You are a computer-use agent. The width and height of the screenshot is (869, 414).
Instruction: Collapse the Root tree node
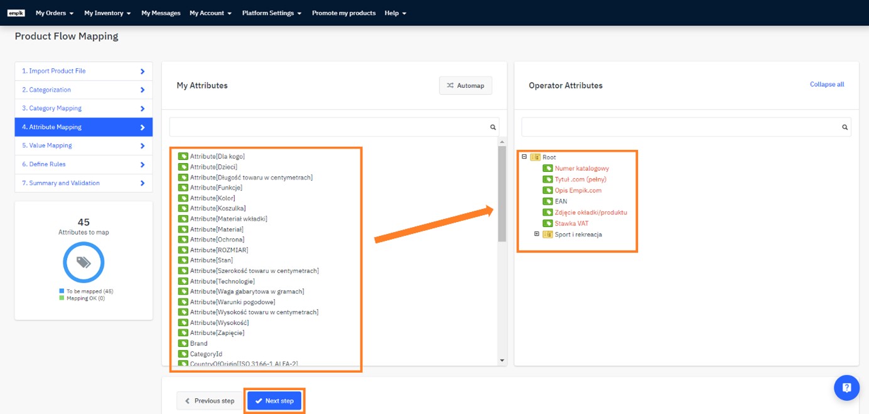coord(524,157)
